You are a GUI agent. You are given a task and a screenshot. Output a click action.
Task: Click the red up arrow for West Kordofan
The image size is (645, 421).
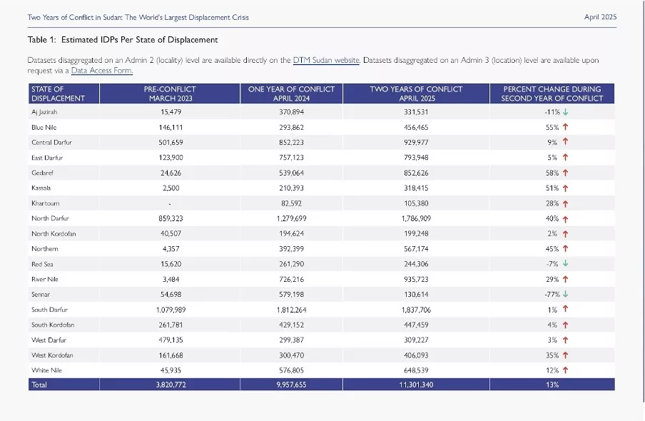point(566,355)
